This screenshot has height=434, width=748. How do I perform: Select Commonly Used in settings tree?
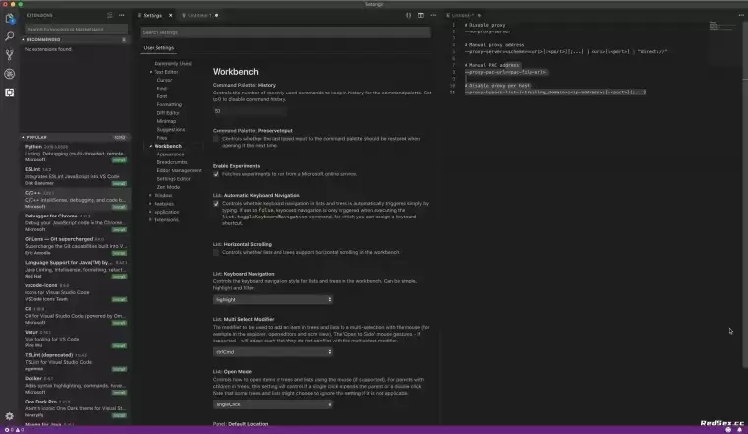click(x=172, y=63)
